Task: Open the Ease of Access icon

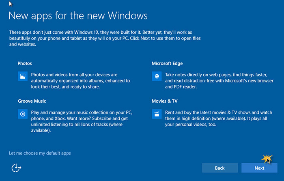Action: (16, 168)
